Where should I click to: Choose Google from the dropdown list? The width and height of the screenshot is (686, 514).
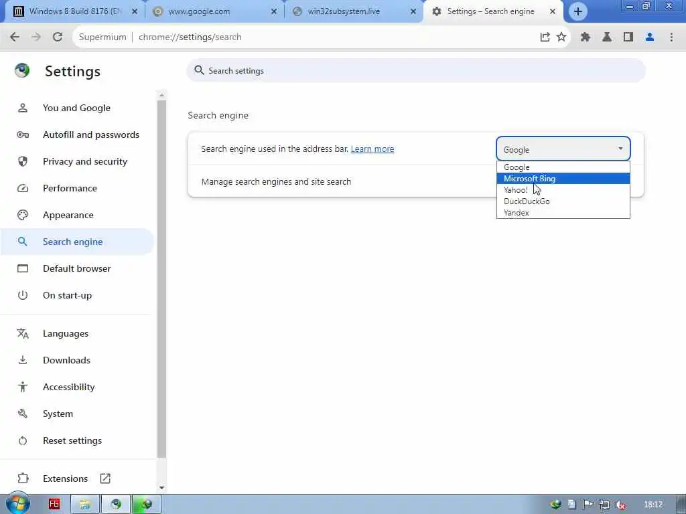[563, 167]
